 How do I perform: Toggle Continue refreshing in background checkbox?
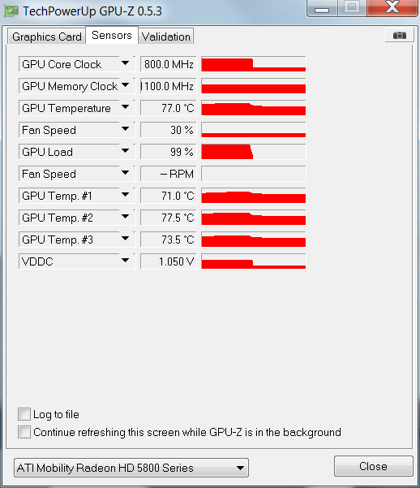point(24,432)
